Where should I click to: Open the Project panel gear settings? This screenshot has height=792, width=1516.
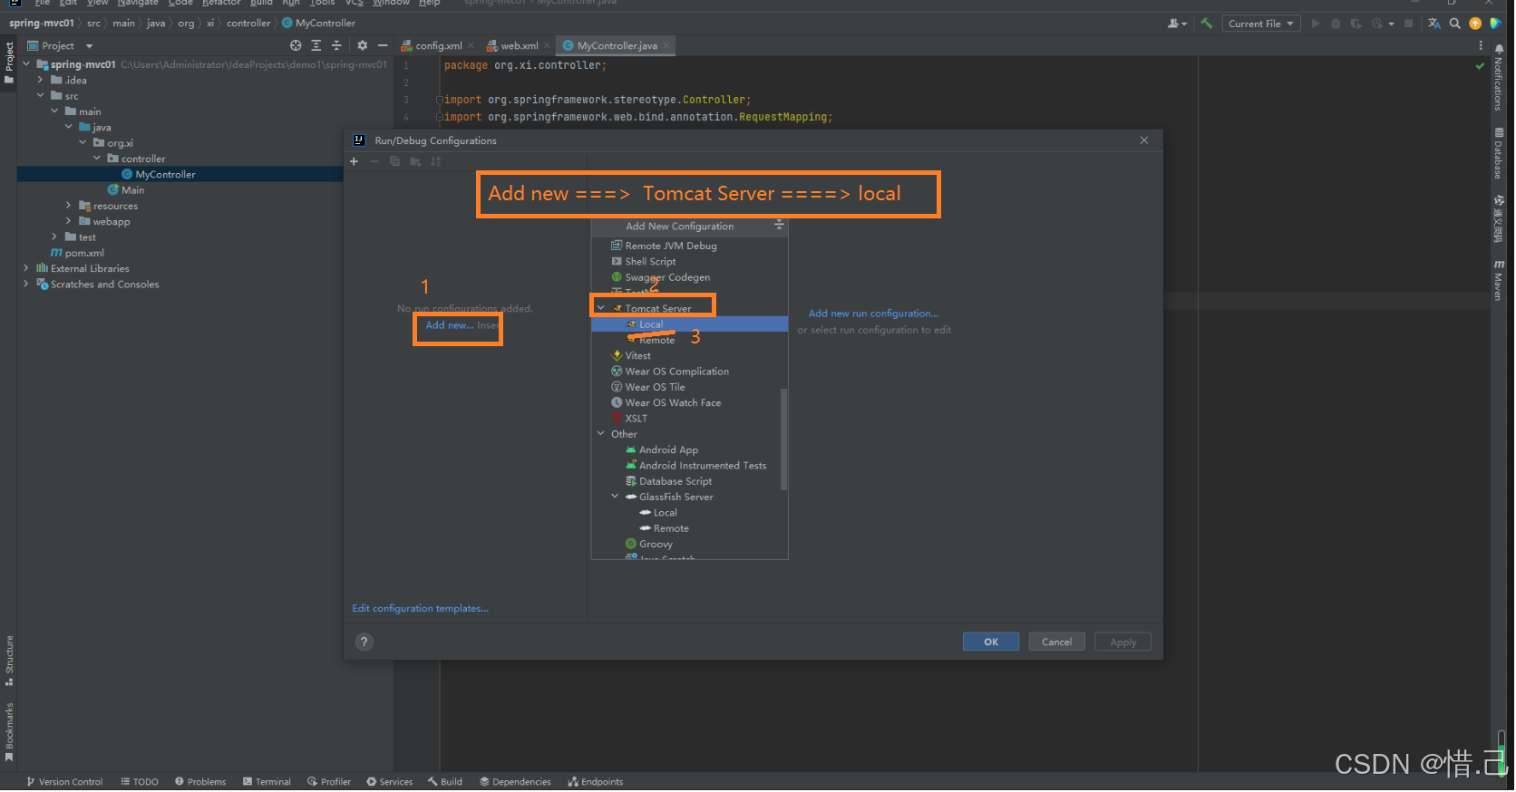[362, 45]
